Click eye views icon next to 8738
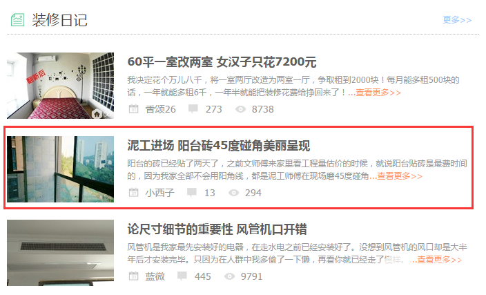Screen dimensions: 486x295 point(240,109)
